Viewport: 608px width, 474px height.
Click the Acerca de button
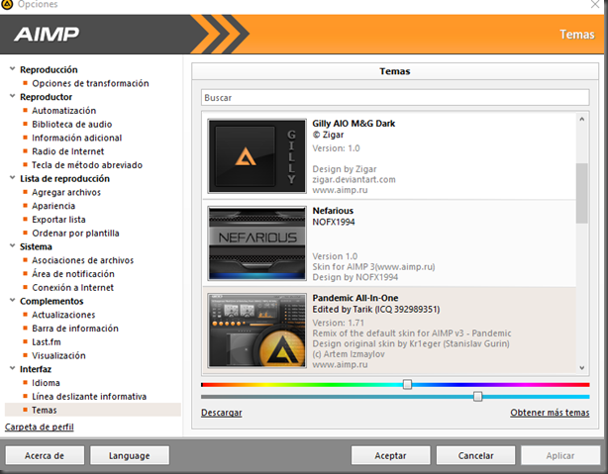45,455
